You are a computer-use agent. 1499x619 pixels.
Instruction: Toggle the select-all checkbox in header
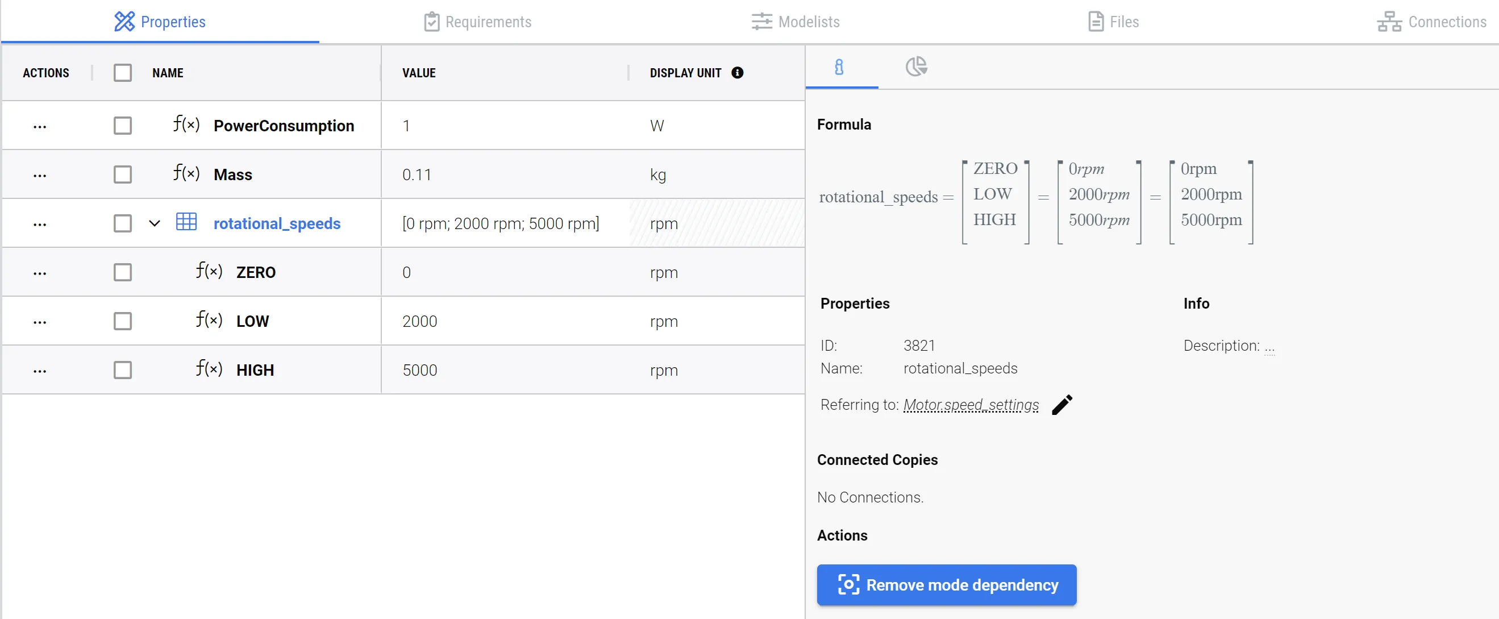tap(122, 73)
